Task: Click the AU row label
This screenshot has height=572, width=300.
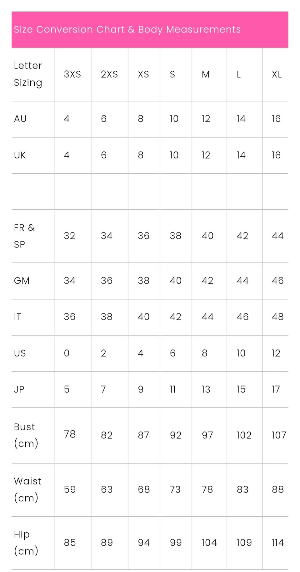Action: coord(20,119)
